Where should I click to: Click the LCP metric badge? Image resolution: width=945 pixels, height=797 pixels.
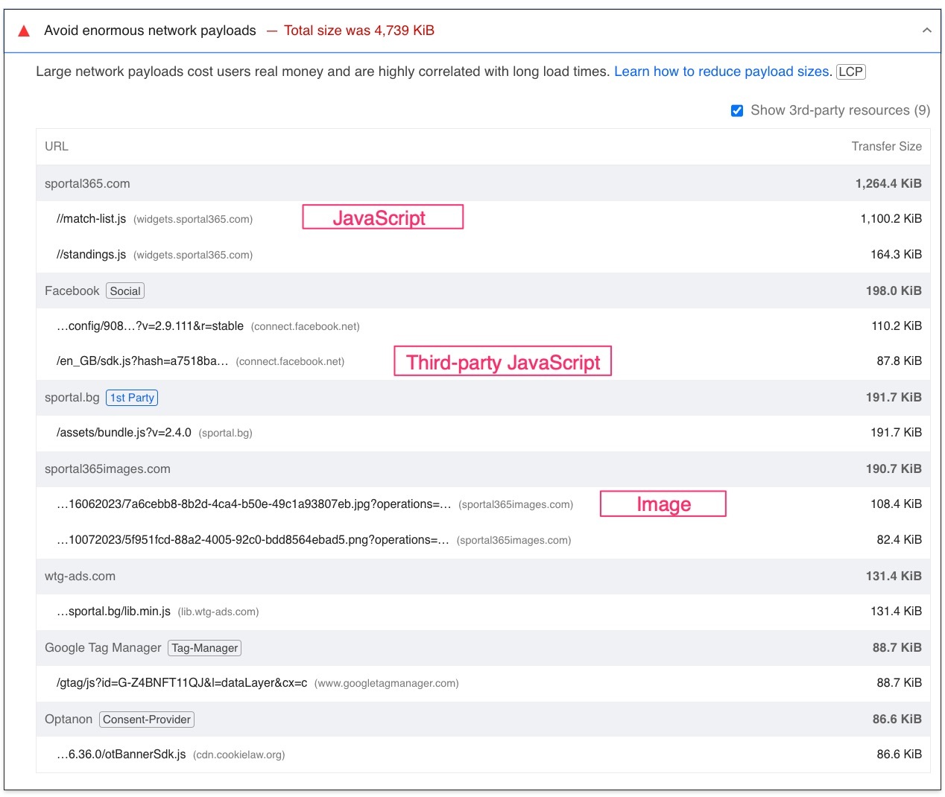pos(850,72)
